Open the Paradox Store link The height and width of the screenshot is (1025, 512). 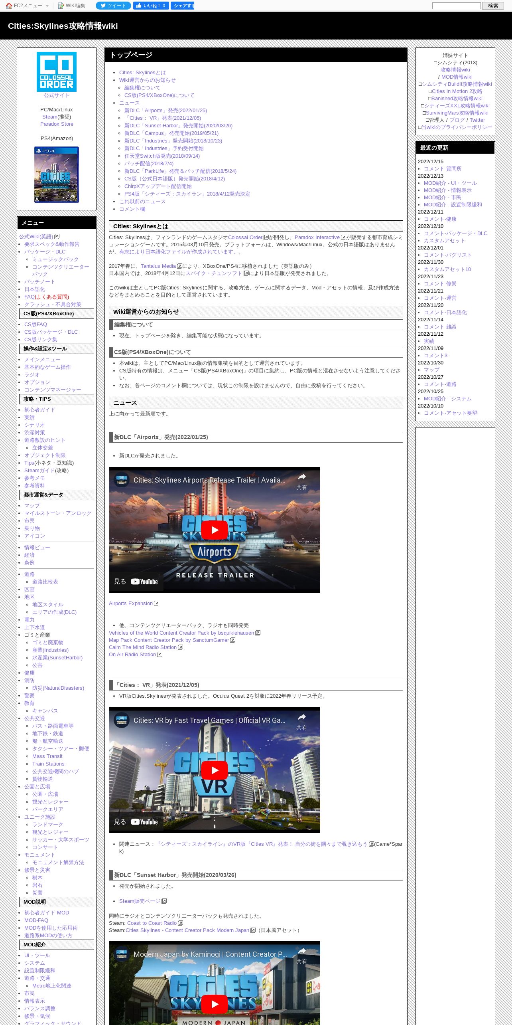57,124
